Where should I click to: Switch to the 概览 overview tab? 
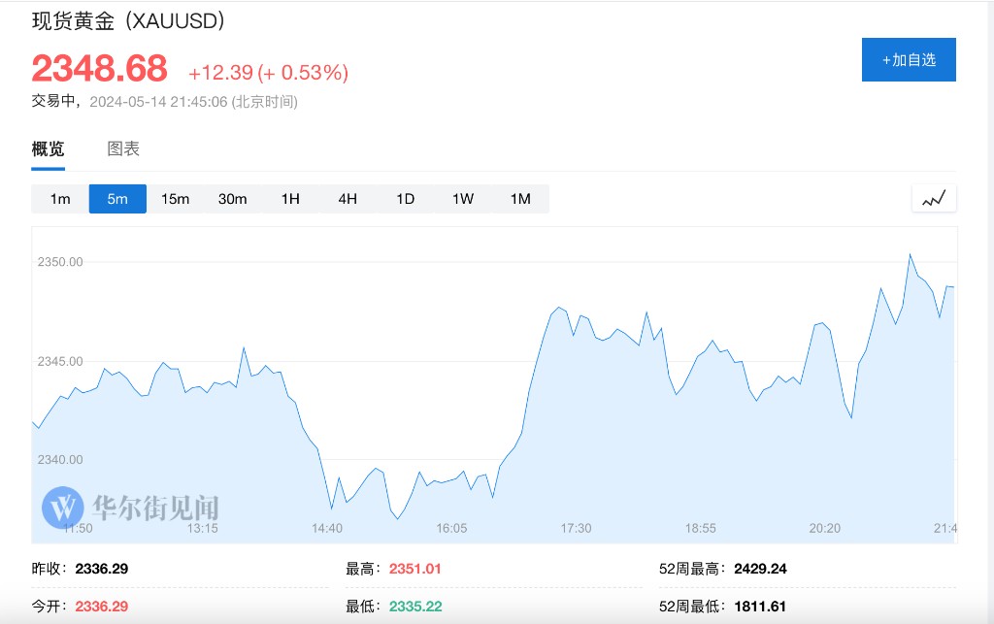(49, 149)
